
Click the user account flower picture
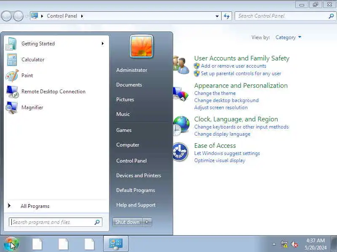click(142, 46)
